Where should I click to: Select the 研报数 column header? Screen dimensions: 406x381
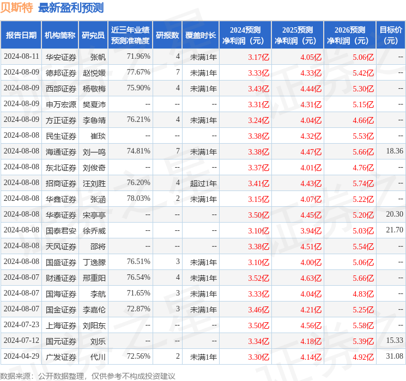[x=167, y=35]
